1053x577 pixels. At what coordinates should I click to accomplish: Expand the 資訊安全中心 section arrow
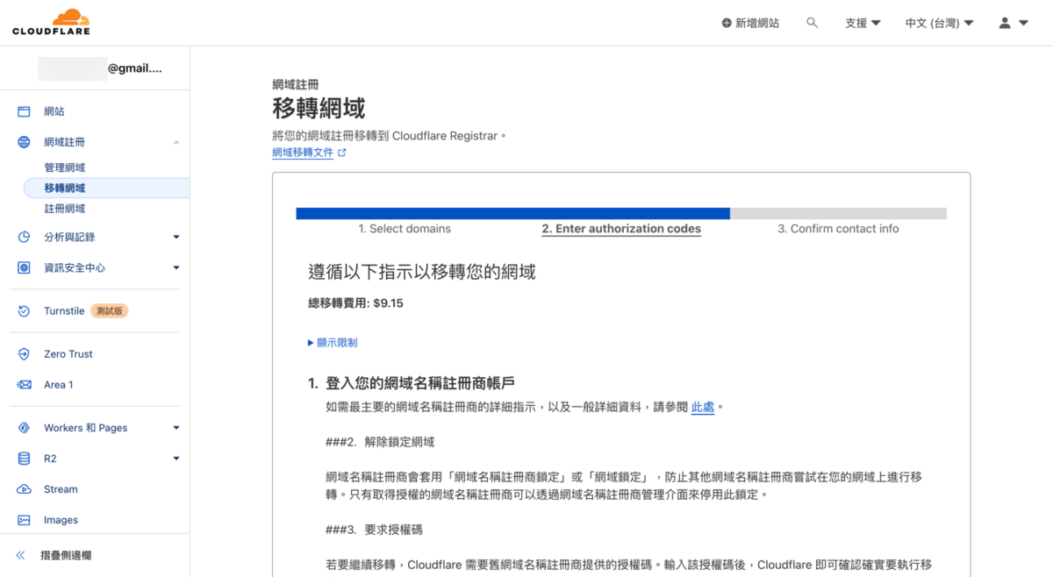point(176,267)
